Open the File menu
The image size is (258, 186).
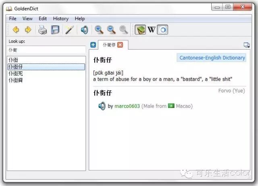tap(12, 19)
